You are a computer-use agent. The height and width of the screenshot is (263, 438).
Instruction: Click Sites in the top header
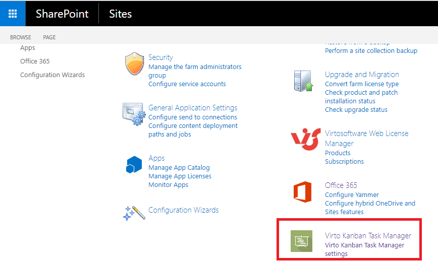pyautogui.click(x=121, y=14)
